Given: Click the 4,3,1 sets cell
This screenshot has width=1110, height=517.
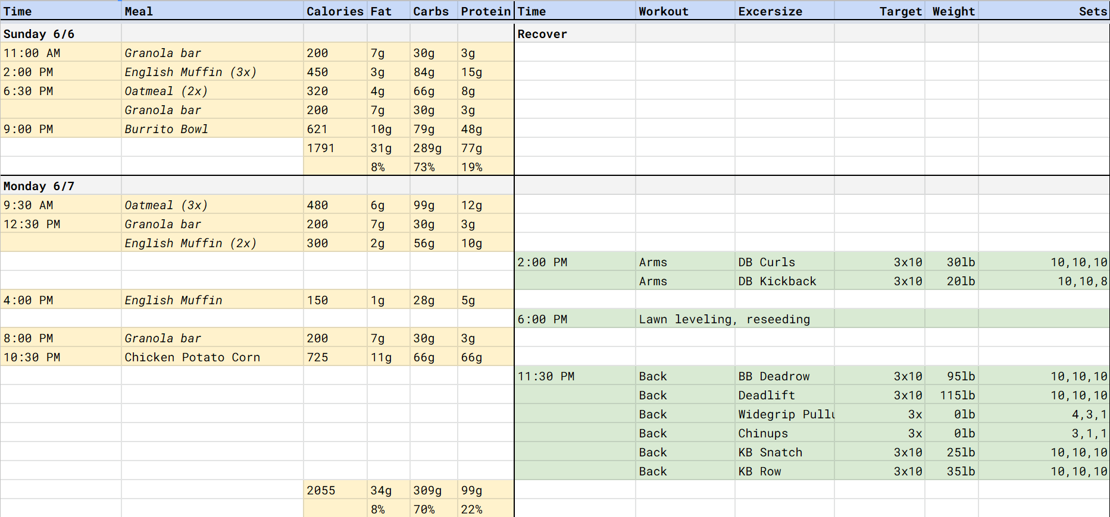Looking at the screenshot, I should (1044, 414).
